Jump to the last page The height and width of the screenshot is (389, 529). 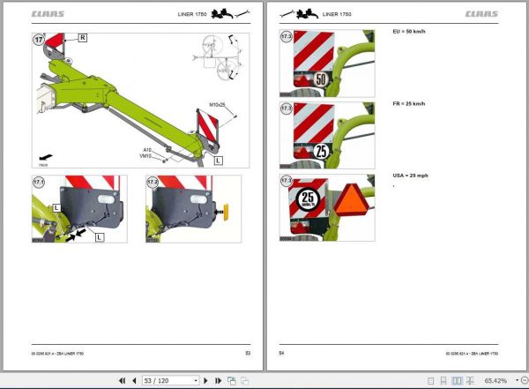tap(218, 380)
